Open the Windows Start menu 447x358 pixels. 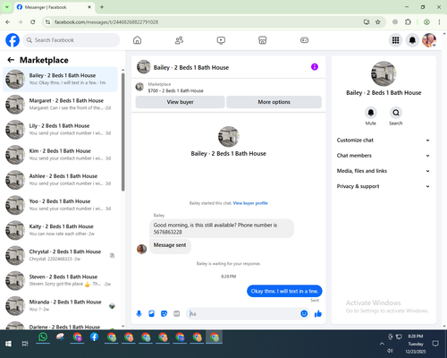pyautogui.click(x=8, y=344)
